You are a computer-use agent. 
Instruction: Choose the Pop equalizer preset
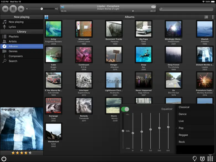point(195,128)
